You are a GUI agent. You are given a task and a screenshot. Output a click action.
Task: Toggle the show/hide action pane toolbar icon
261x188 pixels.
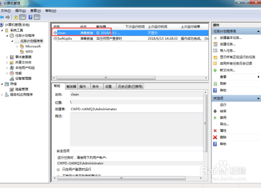(37, 17)
